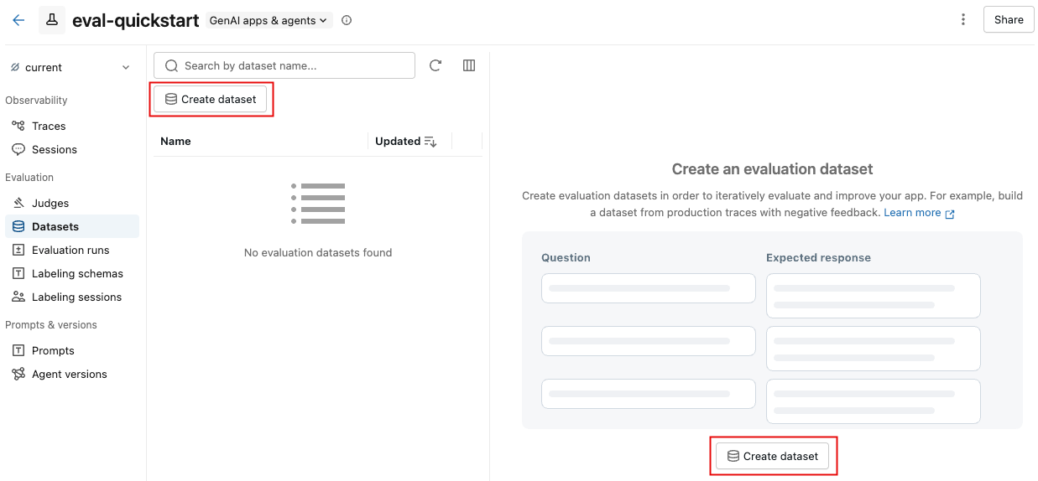Click the Share button
The height and width of the screenshot is (481, 1038).
pyautogui.click(x=1008, y=19)
